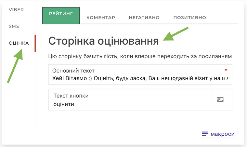Screen dimensions: 247x147
Task: Select the ОЦІНКА sidebar item
Action: (x=19, y=43)
